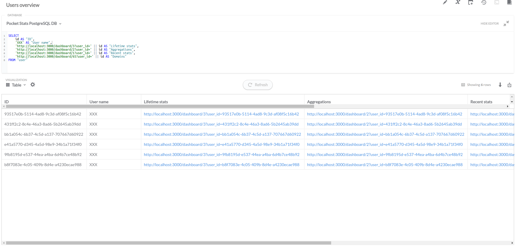
Task: Click the add to dashboard icon
Action: click(x=471, y=2)
